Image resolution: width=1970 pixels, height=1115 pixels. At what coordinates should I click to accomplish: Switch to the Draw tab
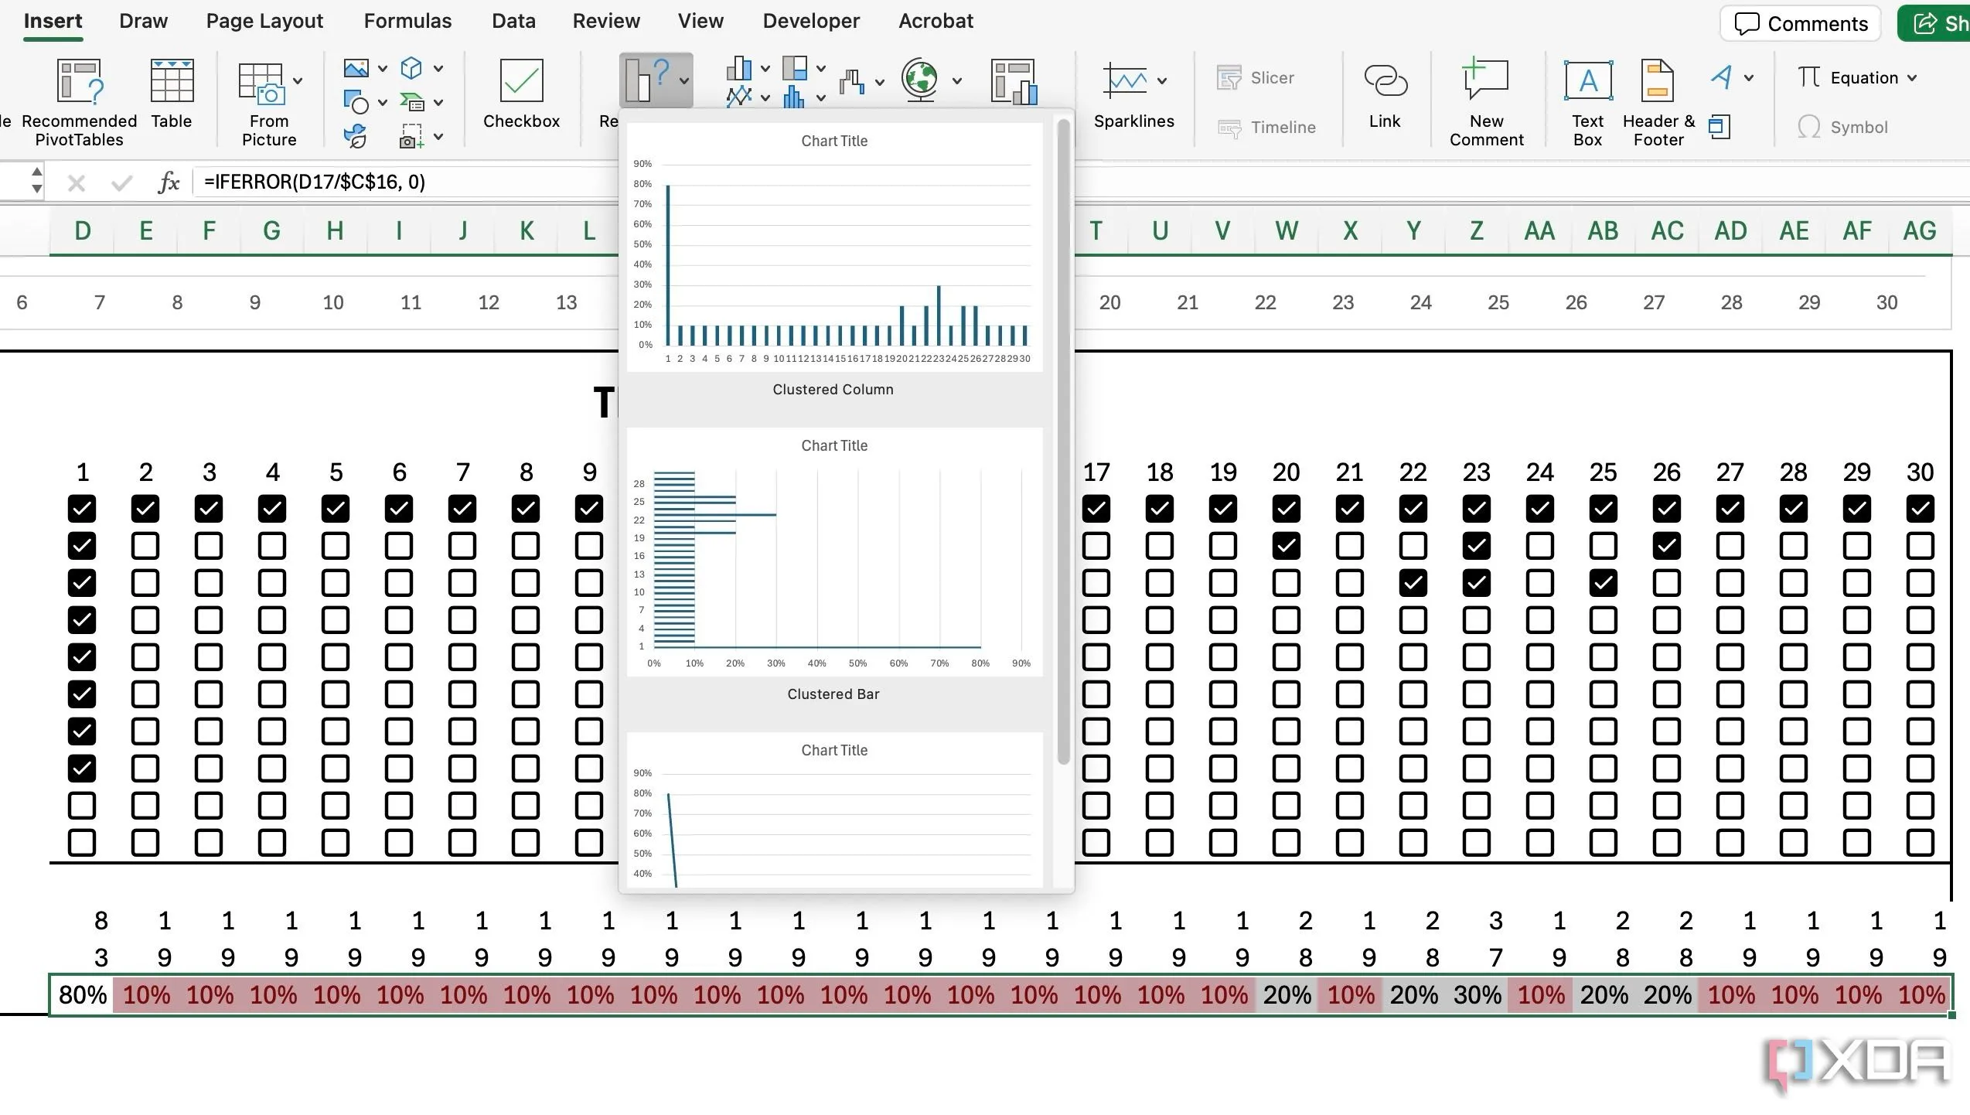[143, 21]
